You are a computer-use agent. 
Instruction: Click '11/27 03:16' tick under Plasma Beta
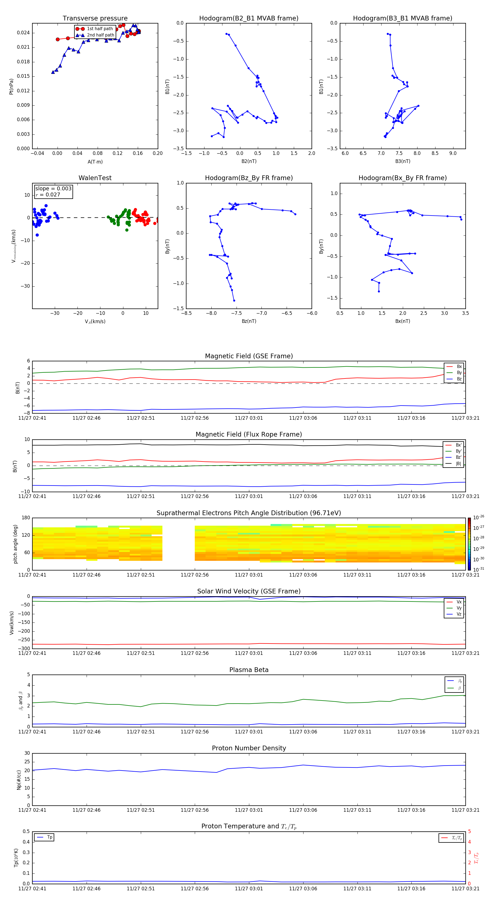pos(411,732)
